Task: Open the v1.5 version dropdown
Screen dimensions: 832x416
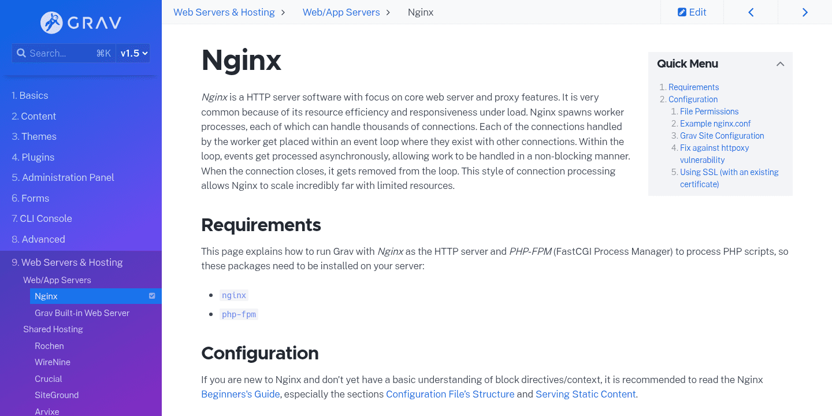Action: click(x=133, y=53)
